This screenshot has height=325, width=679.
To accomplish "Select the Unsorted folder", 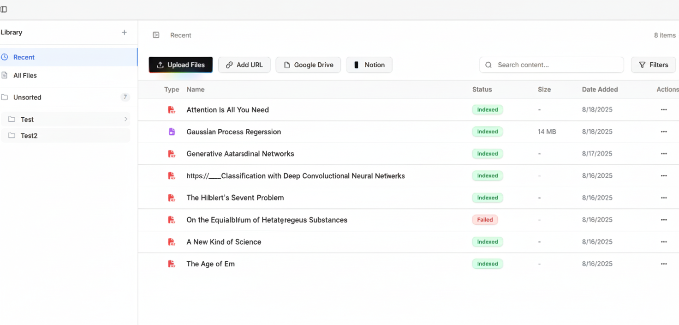I will [27, 97].
